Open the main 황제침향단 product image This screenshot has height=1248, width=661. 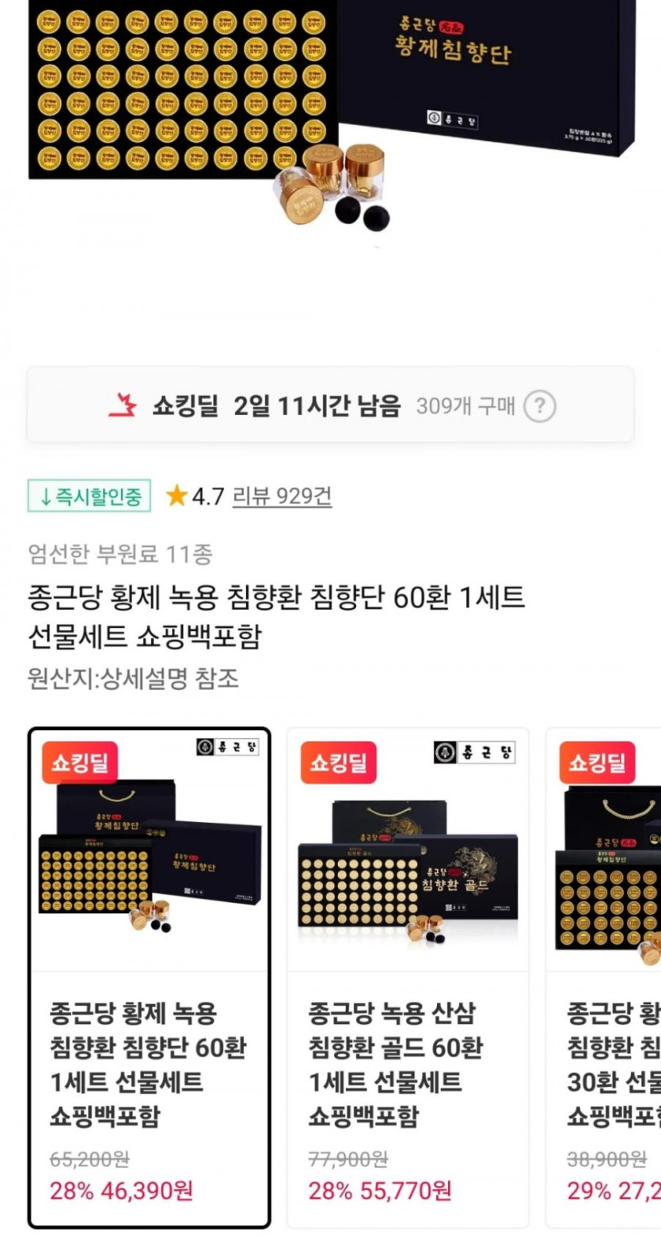[x=331, y=119]
